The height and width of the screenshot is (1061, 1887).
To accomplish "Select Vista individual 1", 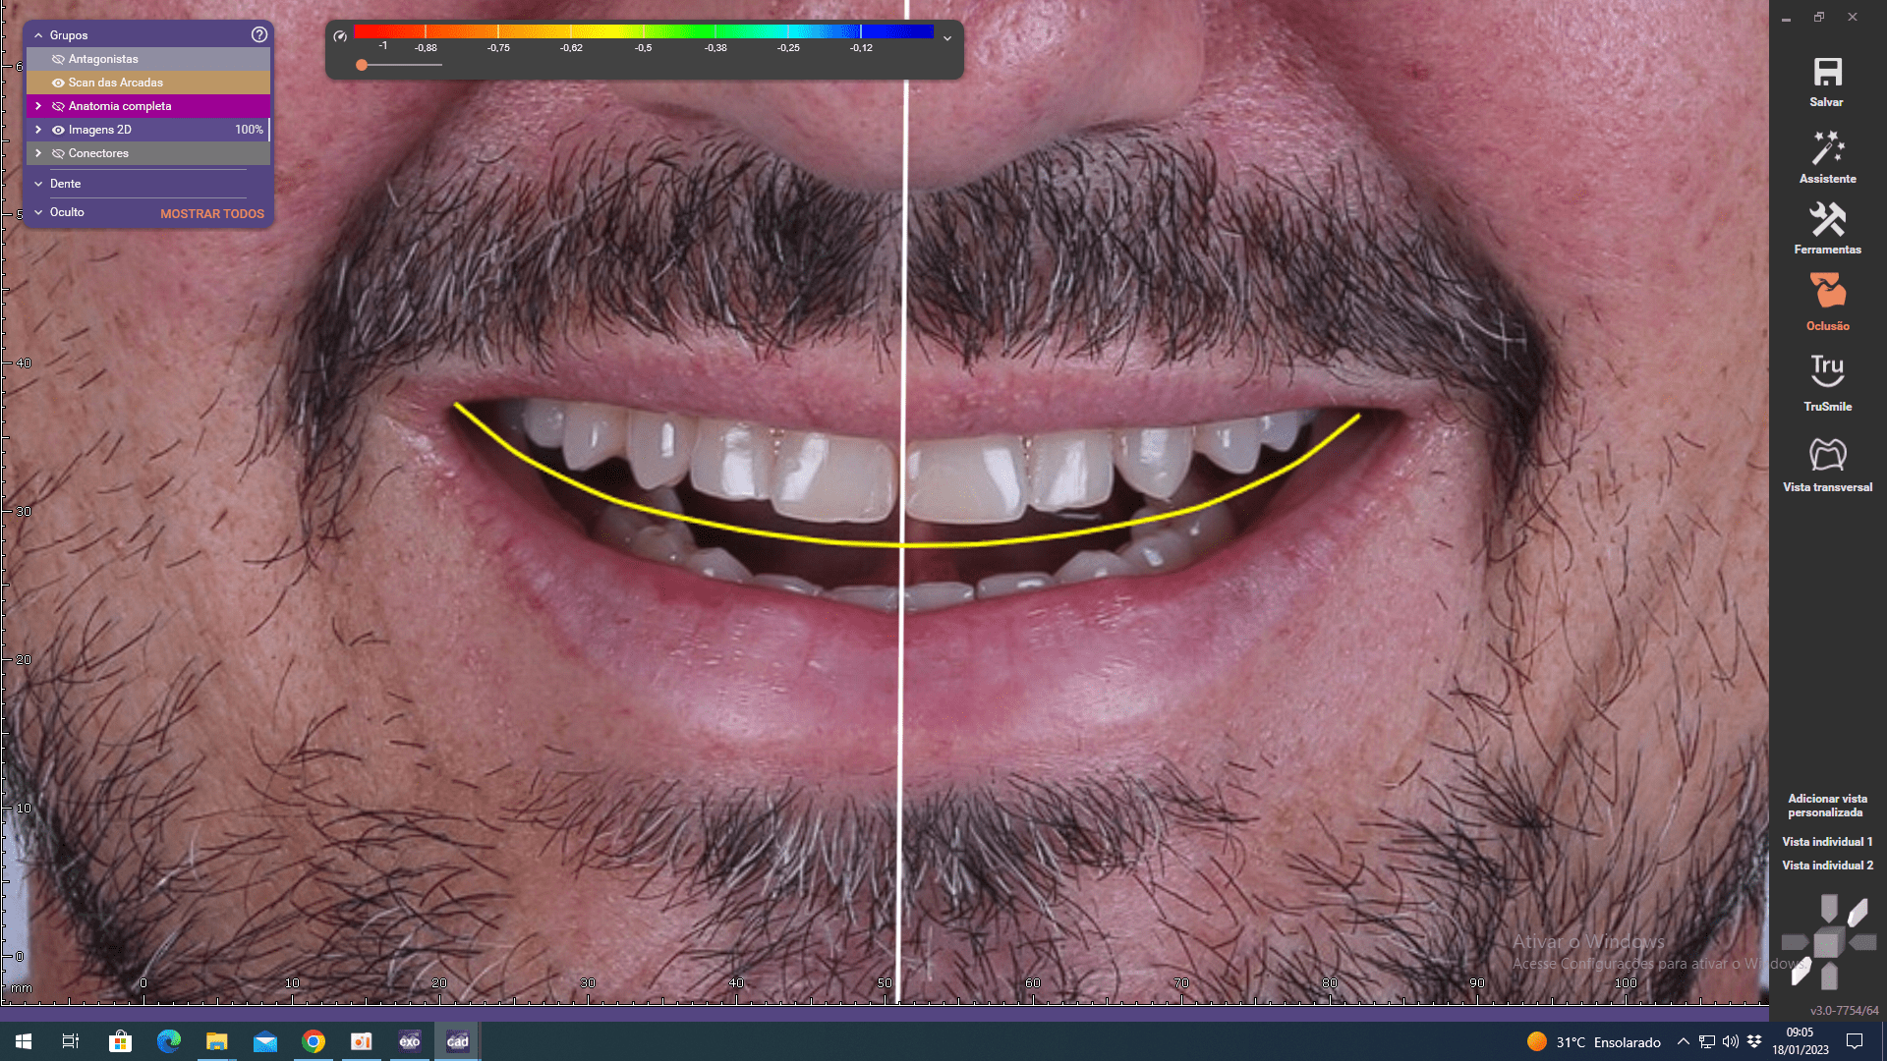I will [1827, 842].
